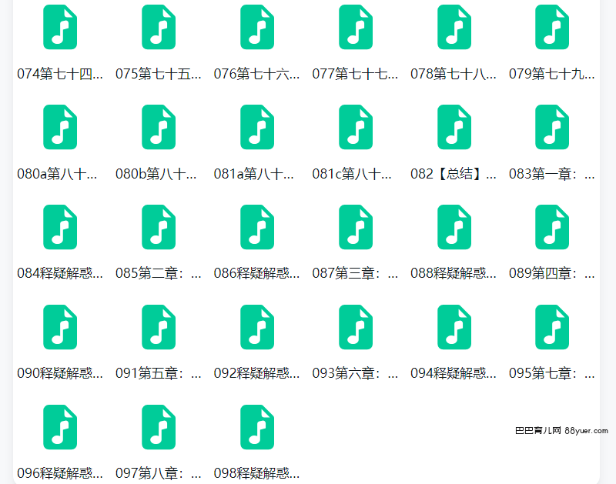Screen dimensions: 616x484
Task: Select the label 087第三章:...
Action: pos(356,274)
